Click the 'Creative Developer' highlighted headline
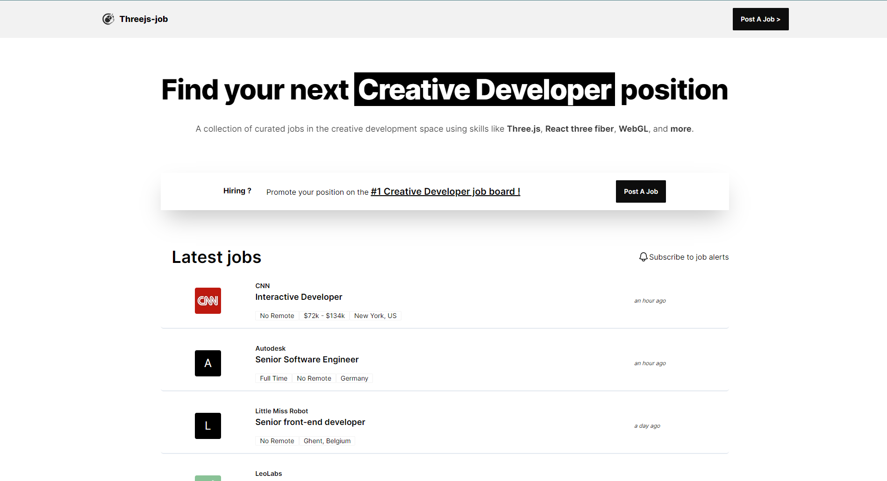The image size is (887, 481). [485, 89]
